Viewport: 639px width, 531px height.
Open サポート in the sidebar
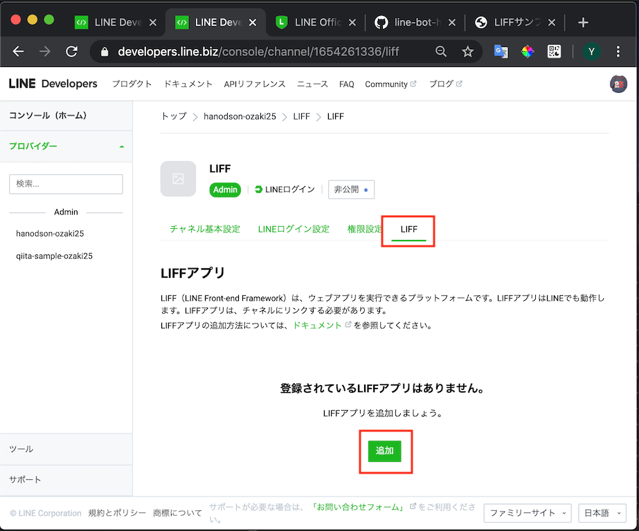[x=66, y=480]
